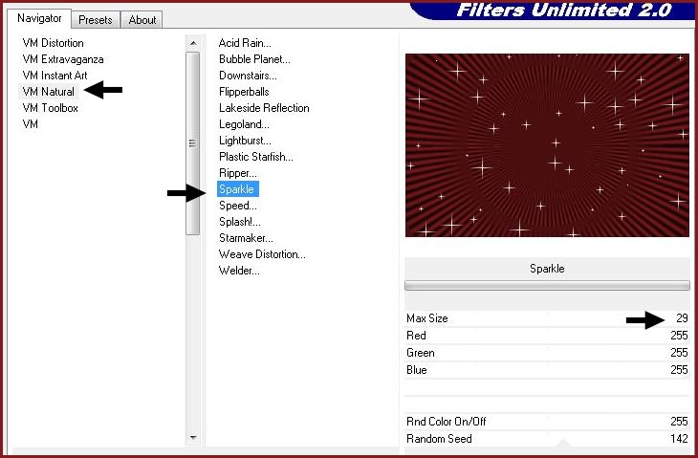Image resolution: width=698 pixels, height=458 pixels.
Task: Choose the Acid Rain filter
Action: click(x=245, y=43)
